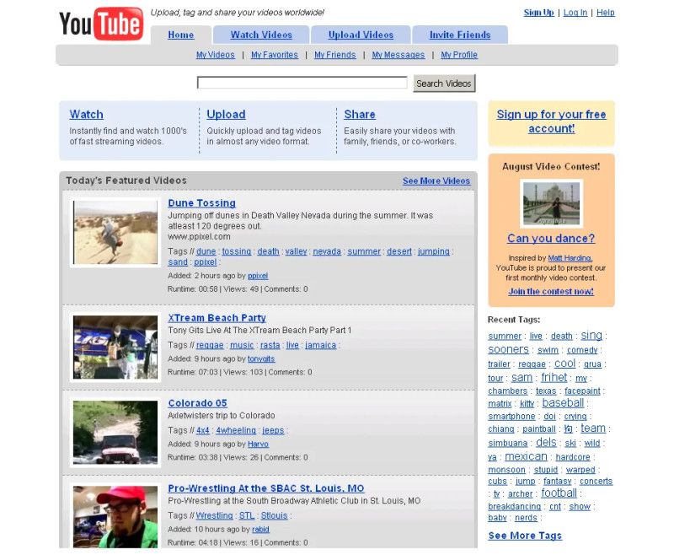This screenshot has width=674, height=555.
Task: Open the Help link
Action: click(605, 13)
